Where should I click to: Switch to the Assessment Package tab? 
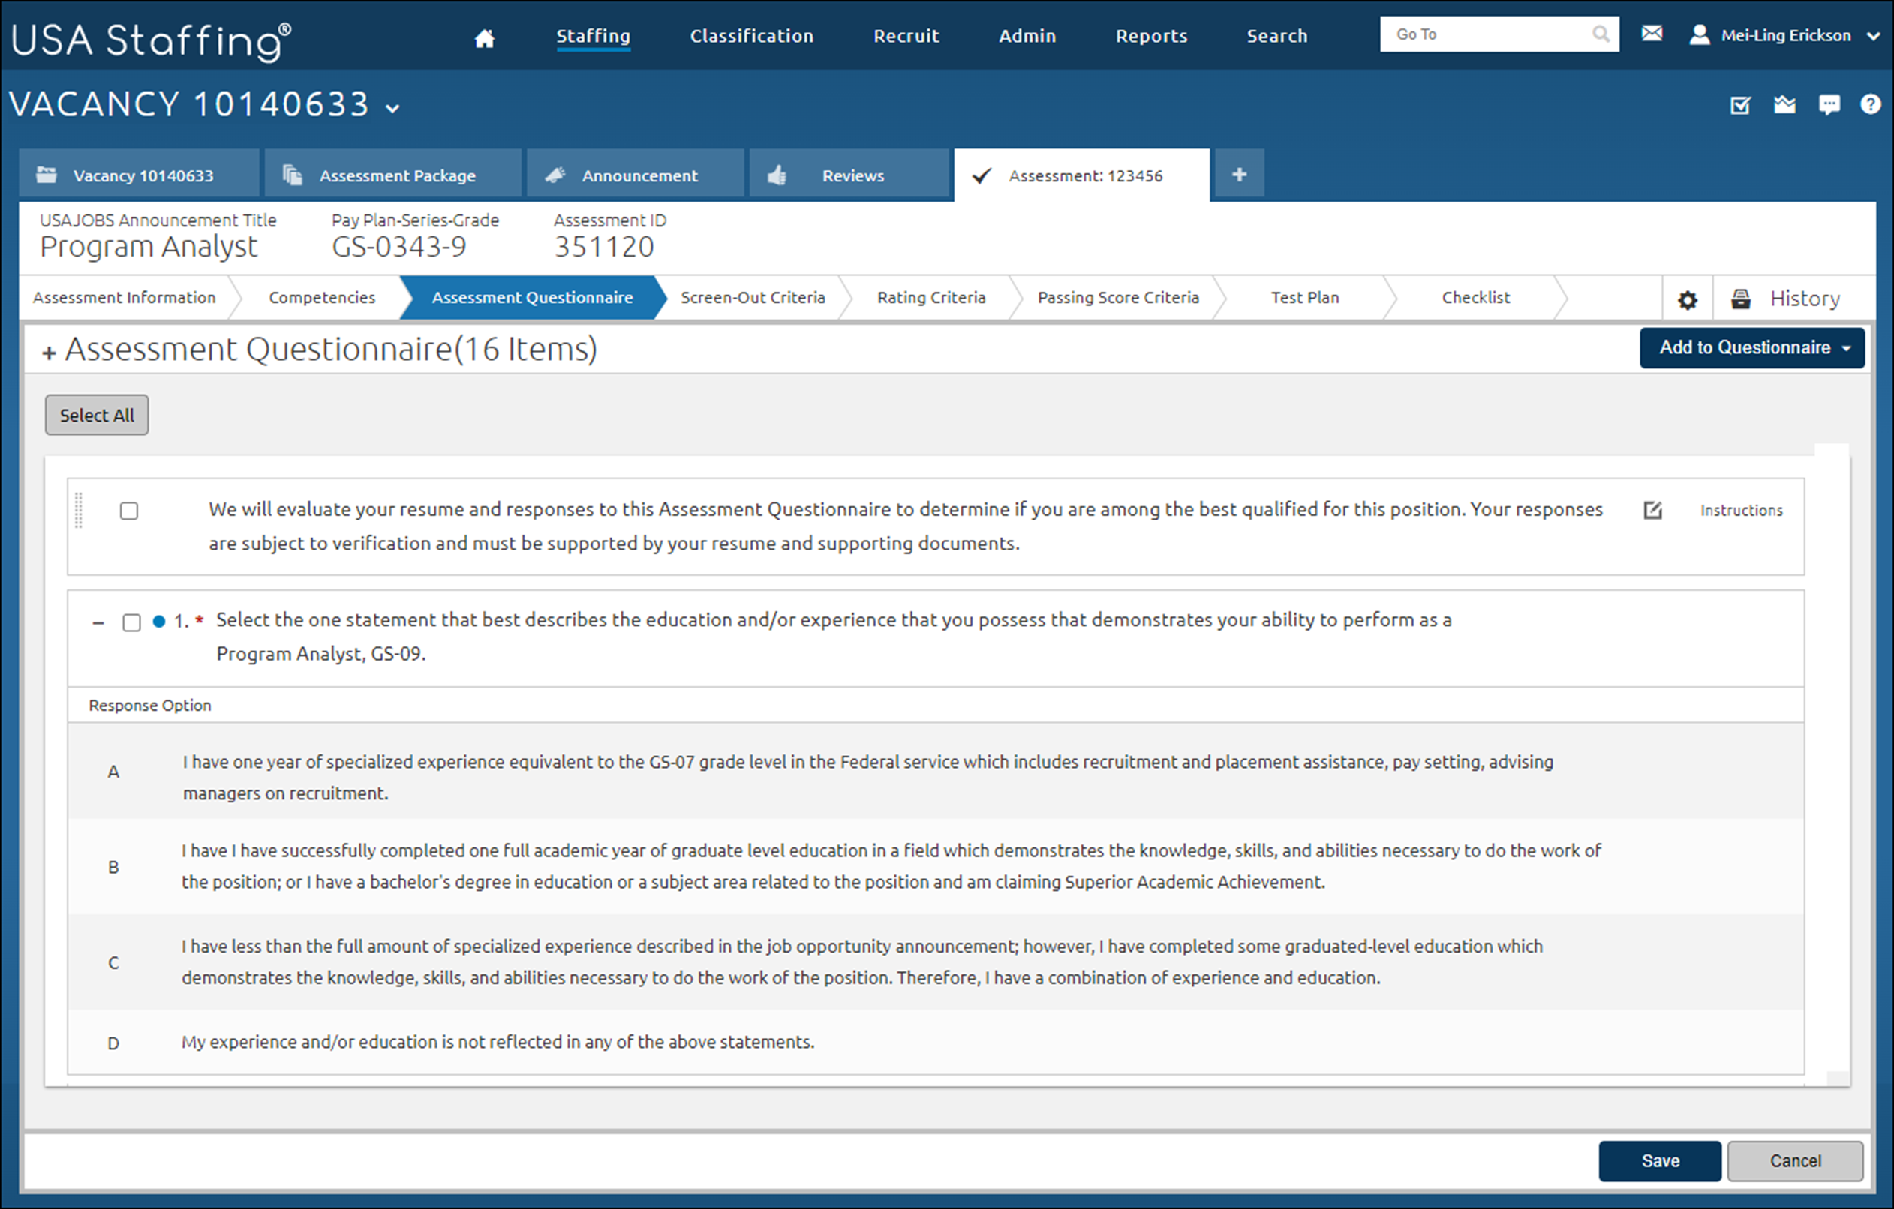(392, 175)
